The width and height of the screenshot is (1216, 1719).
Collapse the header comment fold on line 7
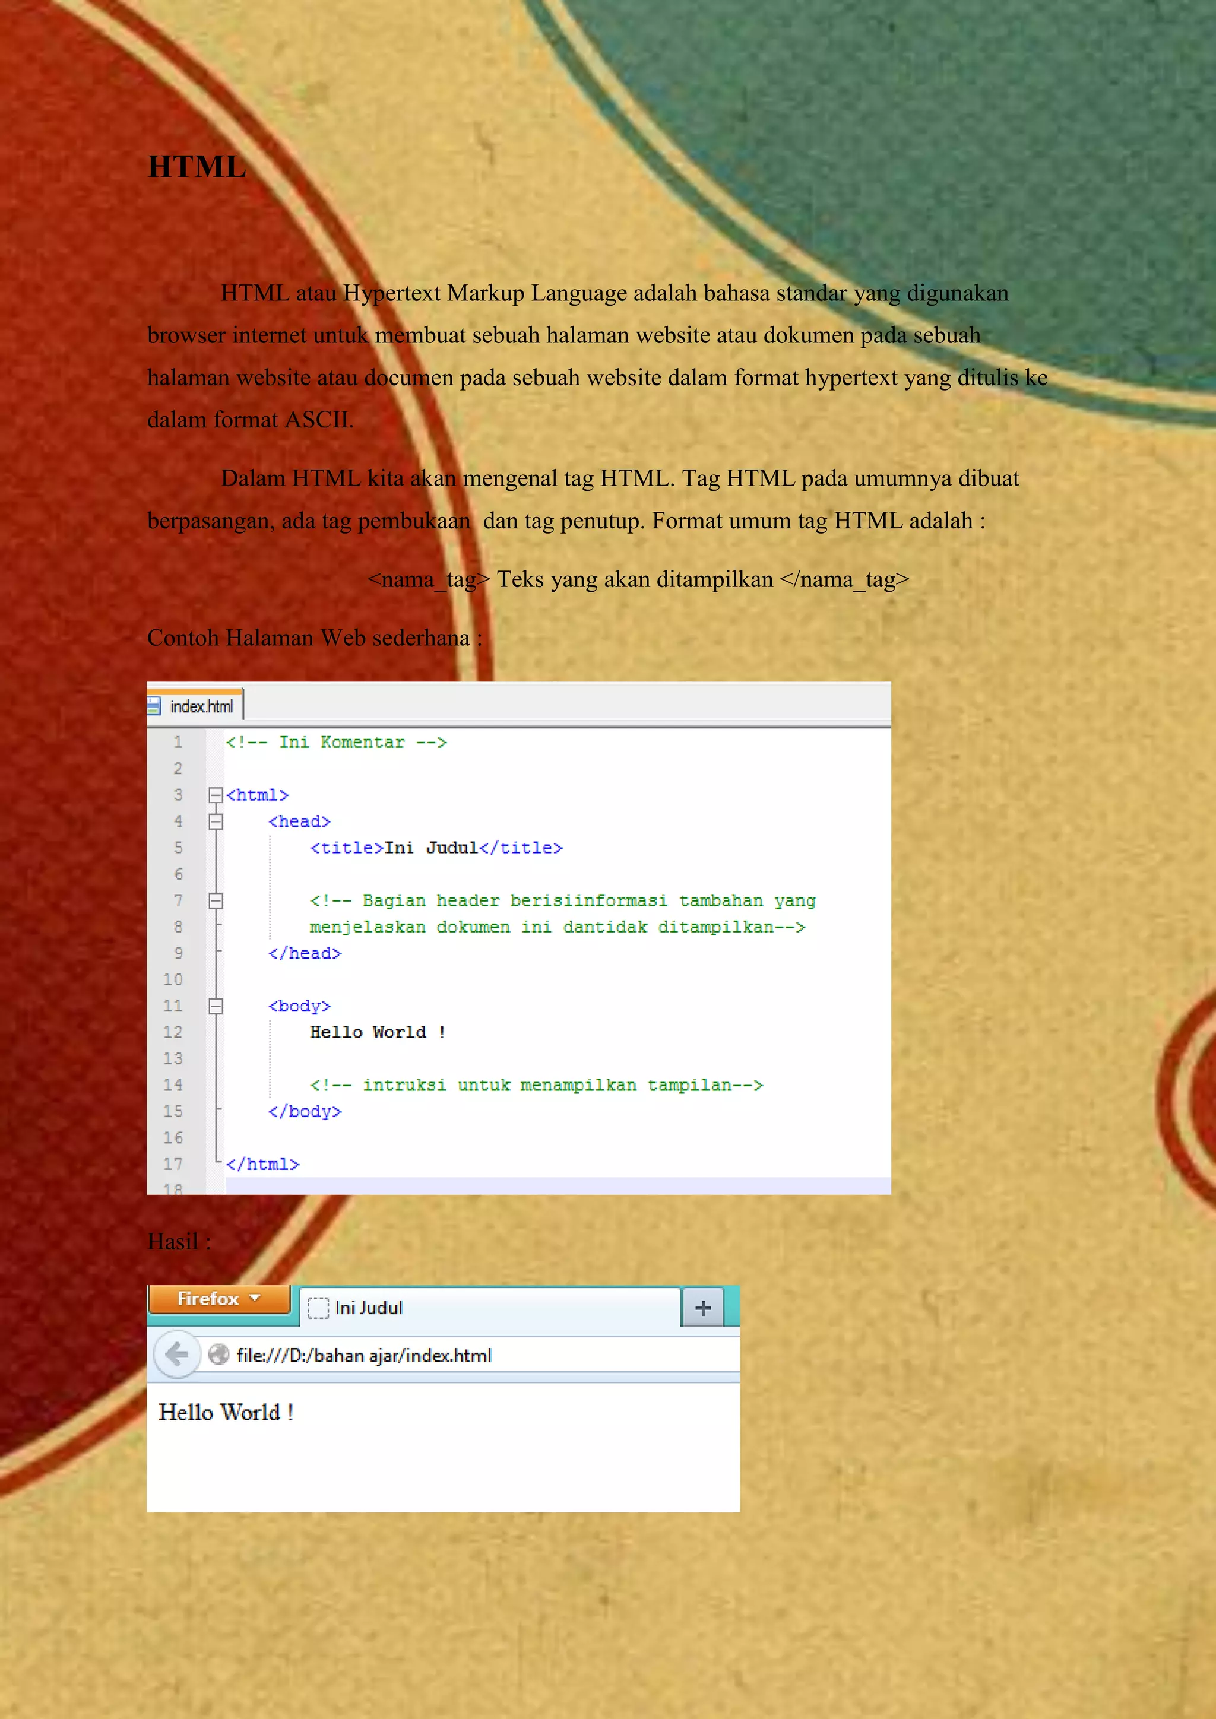click(x=216, y=900)
